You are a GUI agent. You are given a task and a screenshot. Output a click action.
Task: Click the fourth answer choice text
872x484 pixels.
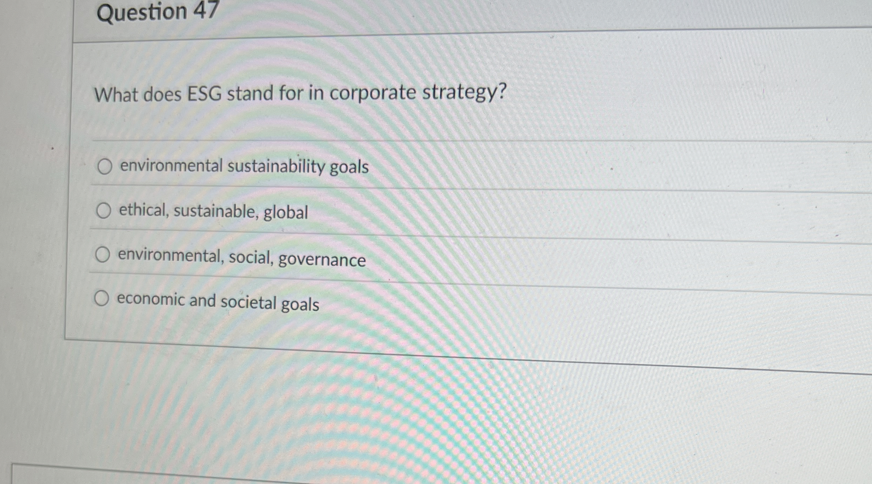pyautogui.click(x=217, y=301)
